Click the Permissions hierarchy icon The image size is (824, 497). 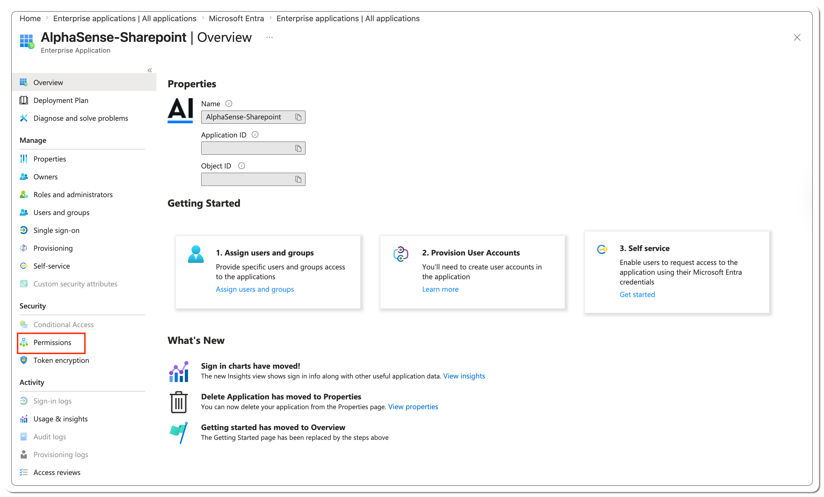(23, 342)
